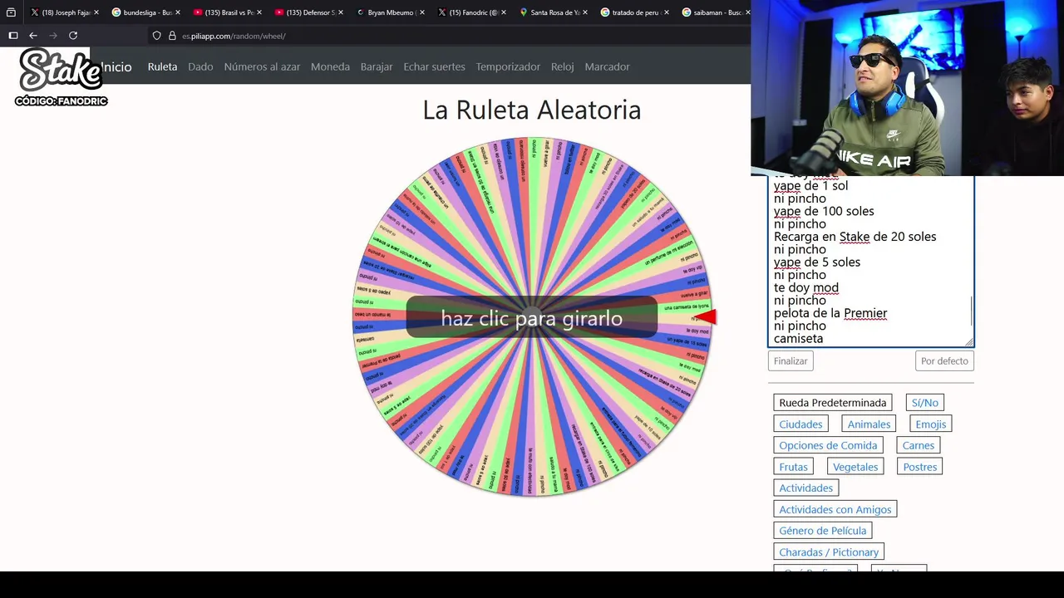Select the Opciones de Comida preset
Screen dimensions: 1064x598
point(828,445)
